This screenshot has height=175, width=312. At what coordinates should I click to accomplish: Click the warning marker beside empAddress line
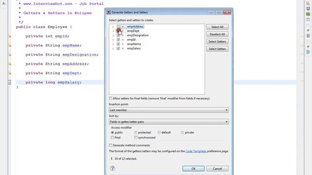[10, 64]
